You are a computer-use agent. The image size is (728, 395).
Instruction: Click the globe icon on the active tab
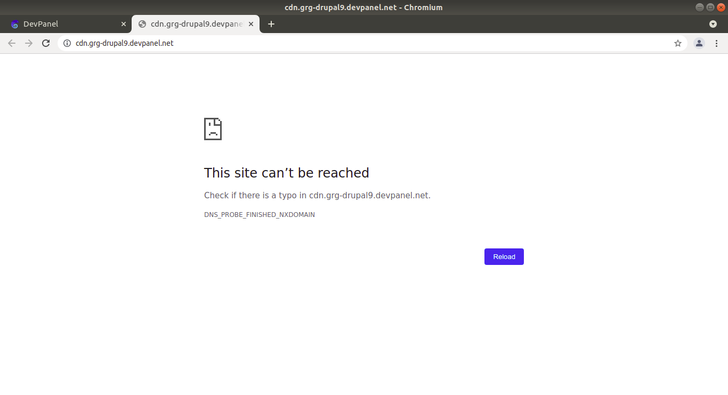pos(142,24)
